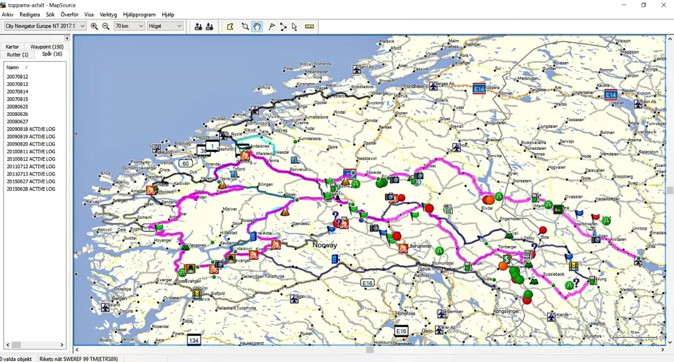674x362 pixels.
Task: Open the 70 km zoom scale dropdown
Action: (130, 26)
